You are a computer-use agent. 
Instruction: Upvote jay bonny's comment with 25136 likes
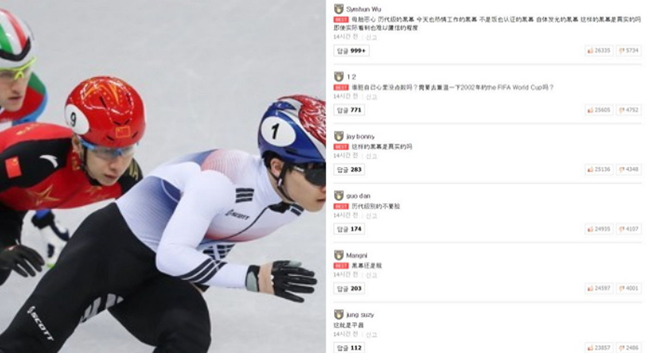pyautogui.click(x=599, y=170)
